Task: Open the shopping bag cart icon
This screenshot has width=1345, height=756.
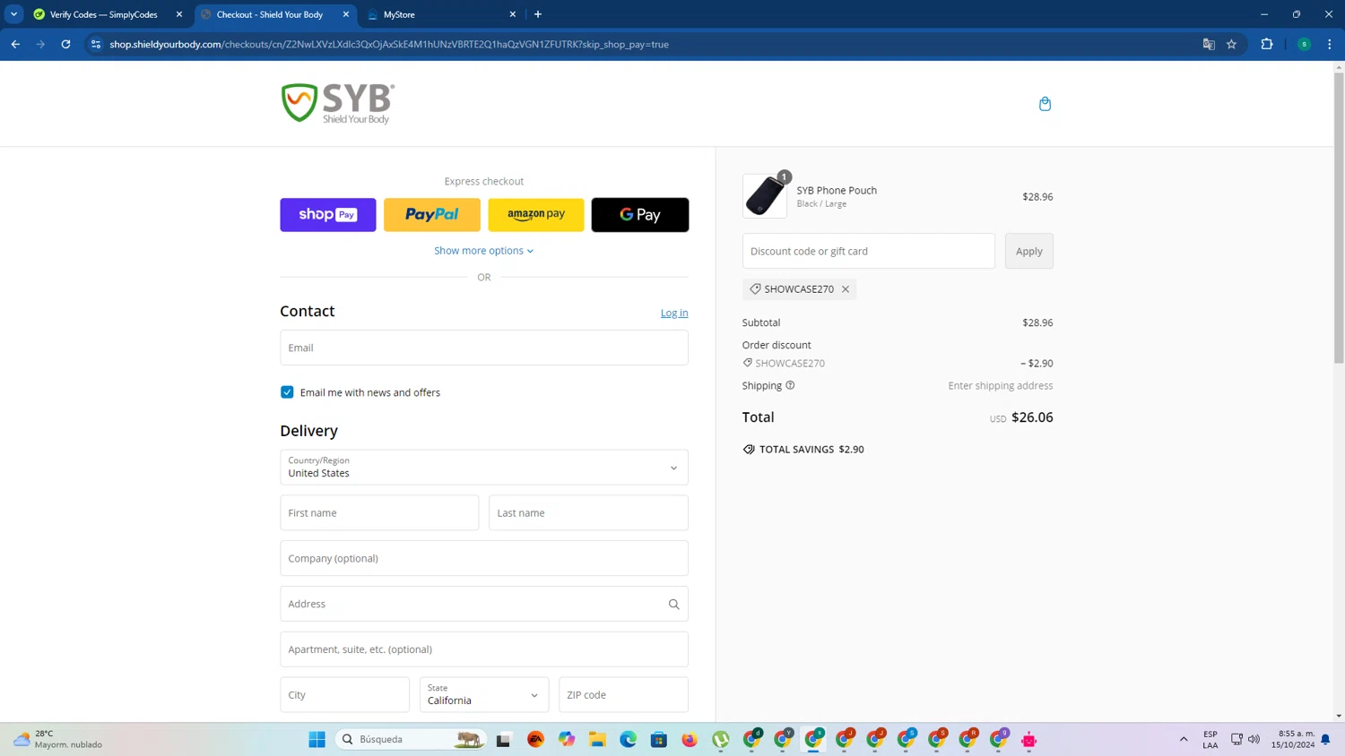Action: (x=1045, y=104)
